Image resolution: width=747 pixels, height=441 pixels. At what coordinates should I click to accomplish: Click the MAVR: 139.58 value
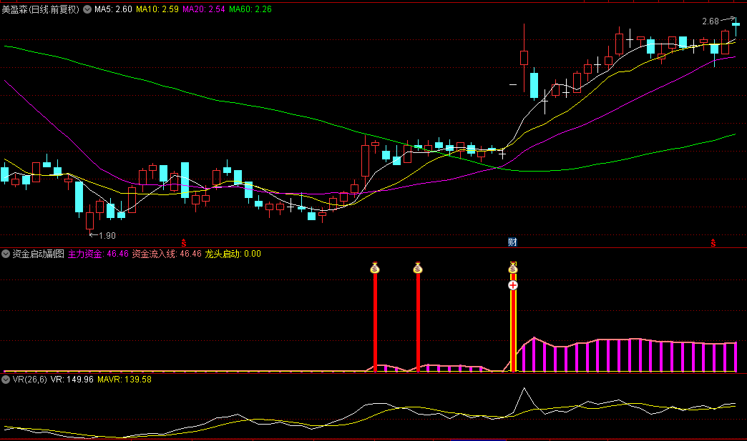[125, 380]
